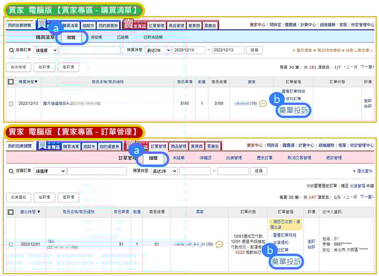This screenshot has height=276, width=379.
Task: Toggle select-all checkbox in 購買清單 table header
Action: click(11, 82)
